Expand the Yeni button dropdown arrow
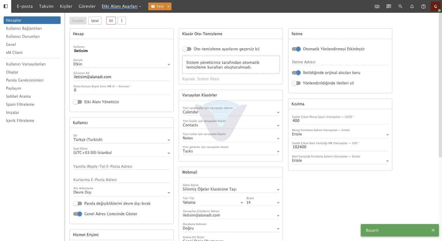The height and width of the screenshot is (241, 442). pos(169,7)
